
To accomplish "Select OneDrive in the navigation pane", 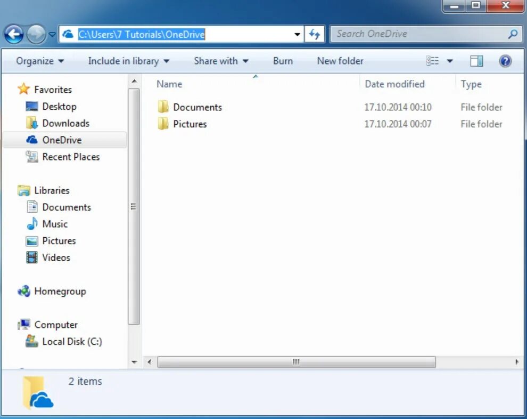I will click(62, 140).
